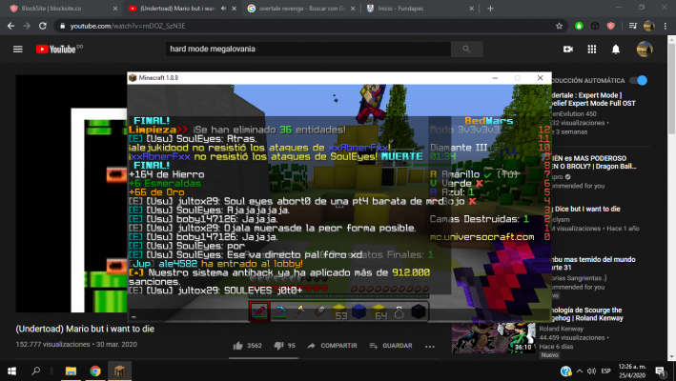The width and height of the screenshot is (676, 381).
Task: Open the video title Mario but i want to die
Action: pyautogui.click(x=85, y=329)
